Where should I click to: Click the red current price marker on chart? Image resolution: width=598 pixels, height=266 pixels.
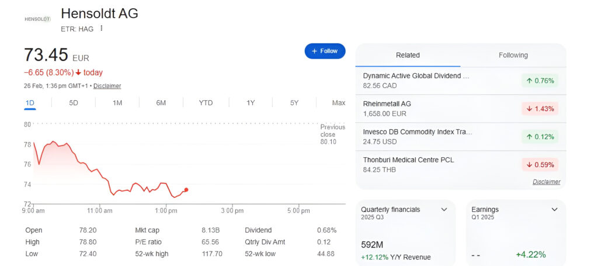pos(186,190)
